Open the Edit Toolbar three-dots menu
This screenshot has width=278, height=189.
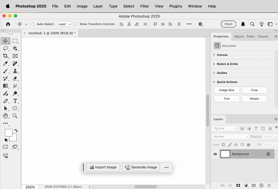coord(6,123)
